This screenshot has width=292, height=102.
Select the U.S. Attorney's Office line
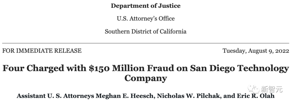(146, 19)
